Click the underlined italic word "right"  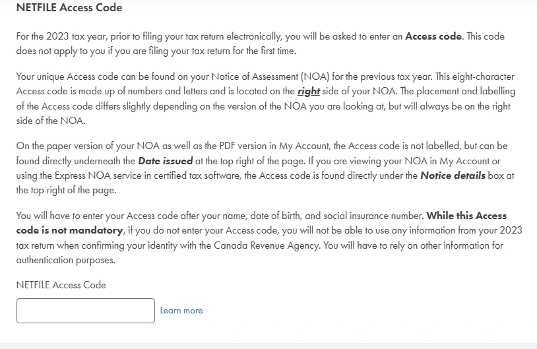(309, 92)
